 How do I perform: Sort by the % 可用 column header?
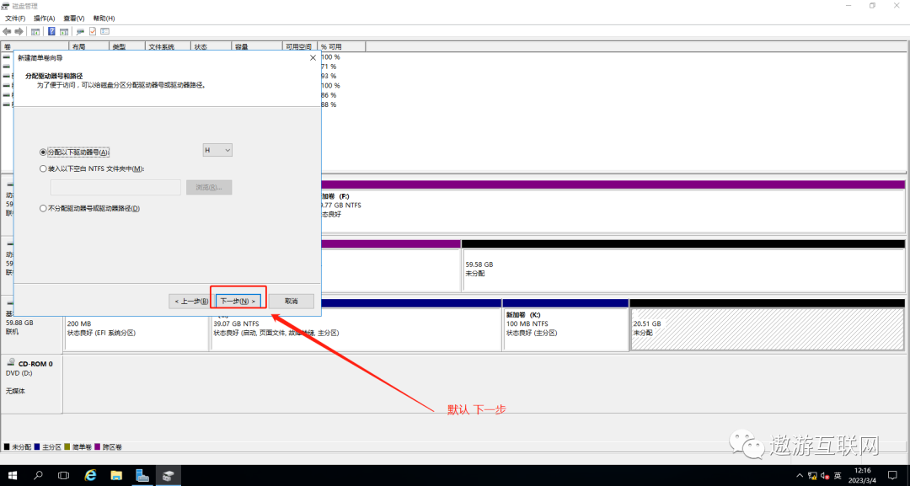click(x=342, y=46)
